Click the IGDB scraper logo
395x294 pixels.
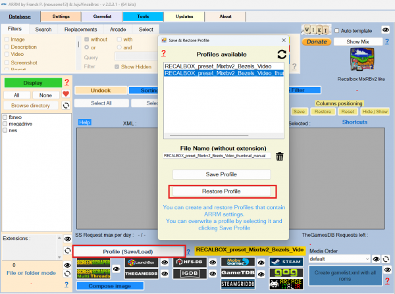click(189, 272)
